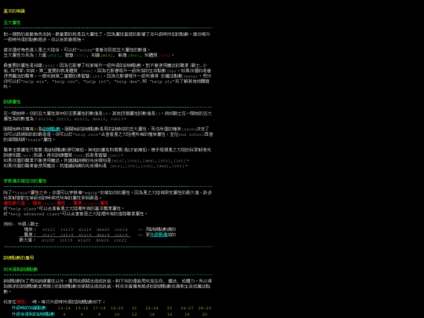Click the "help class" command text
This screenshot has height=318, width=424.
tap(24, 209)
